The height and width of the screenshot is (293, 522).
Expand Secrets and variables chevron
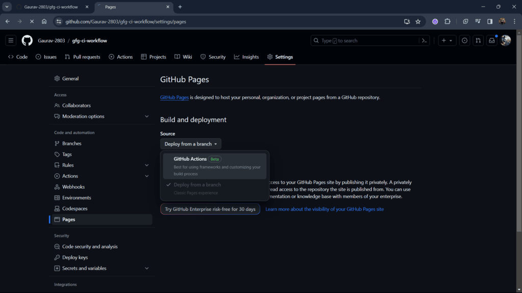coord(147,269)
